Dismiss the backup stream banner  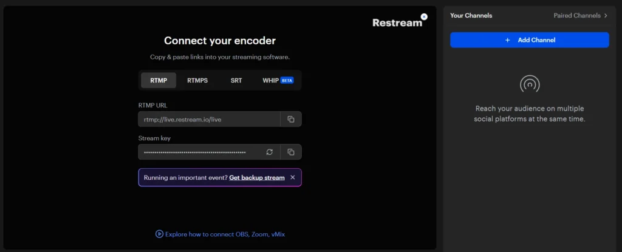(293, 177)
